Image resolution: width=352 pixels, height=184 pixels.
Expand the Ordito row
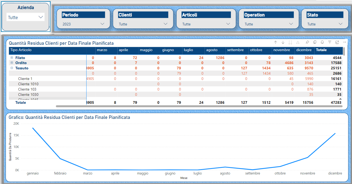pos(12,63)
